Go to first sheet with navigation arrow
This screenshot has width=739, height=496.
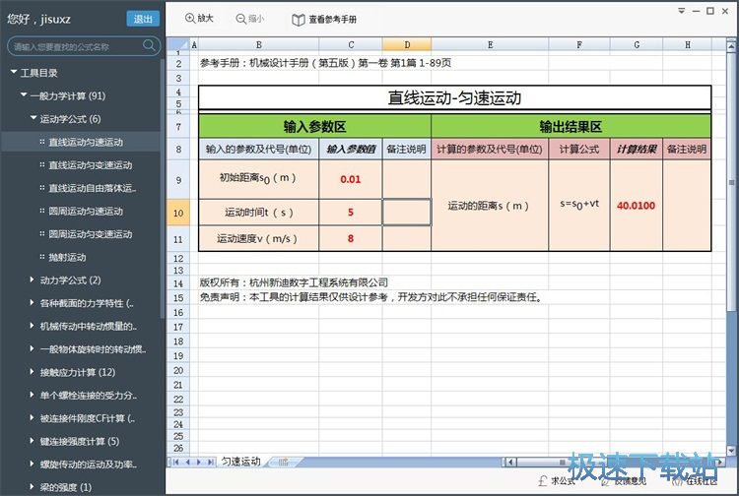click(175, 463)
